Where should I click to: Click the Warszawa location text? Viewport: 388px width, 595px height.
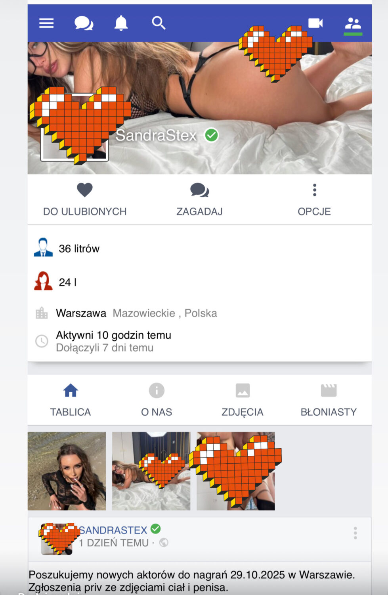[81, 313]
